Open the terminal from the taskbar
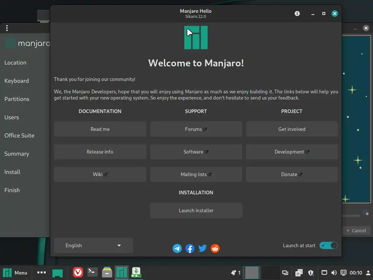The image size is (373, 280). click(x=92, y=272)
